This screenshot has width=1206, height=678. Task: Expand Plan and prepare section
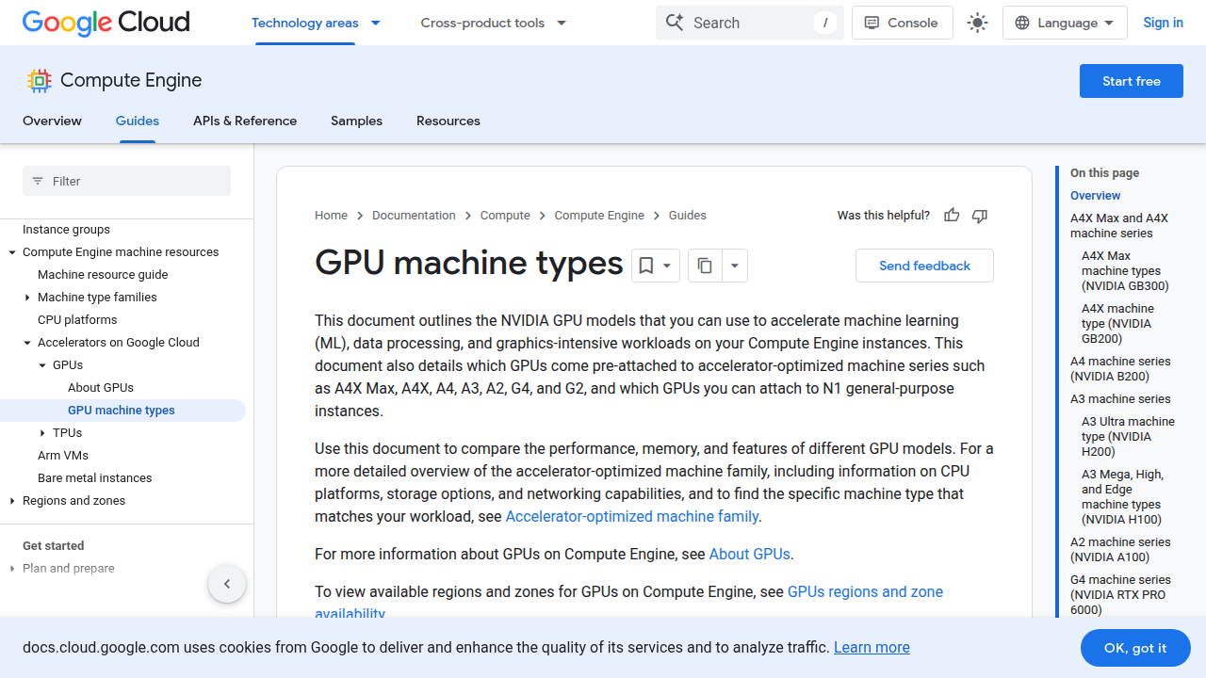coord(12,569)
